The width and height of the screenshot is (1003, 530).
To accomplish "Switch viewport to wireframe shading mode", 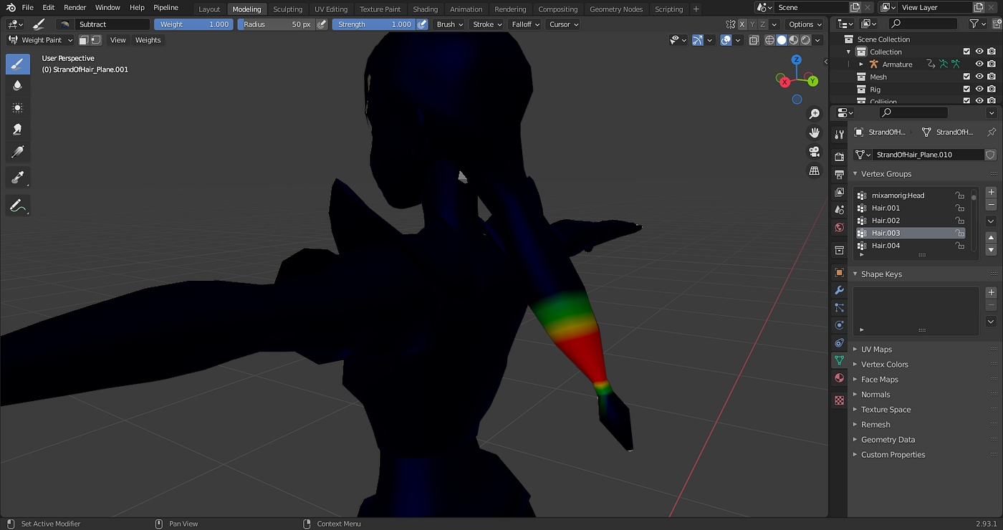I will (770, 39).
